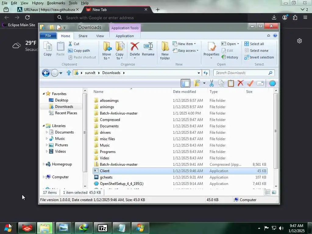Click Select none in ribbon
Viewport: 312px width, 234px height.
coord(256,51)
